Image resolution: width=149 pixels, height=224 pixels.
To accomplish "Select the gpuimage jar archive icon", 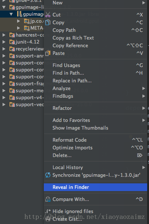I will [x=19, y=14].
